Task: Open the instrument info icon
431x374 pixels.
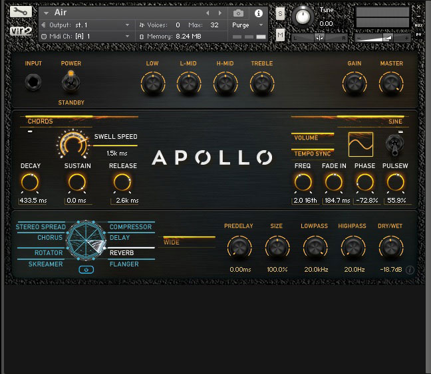Action: pos(258,13)
